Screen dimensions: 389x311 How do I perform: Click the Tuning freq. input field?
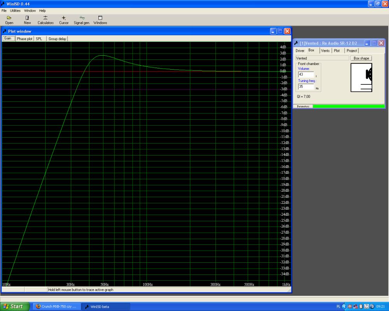pos(306,87)
